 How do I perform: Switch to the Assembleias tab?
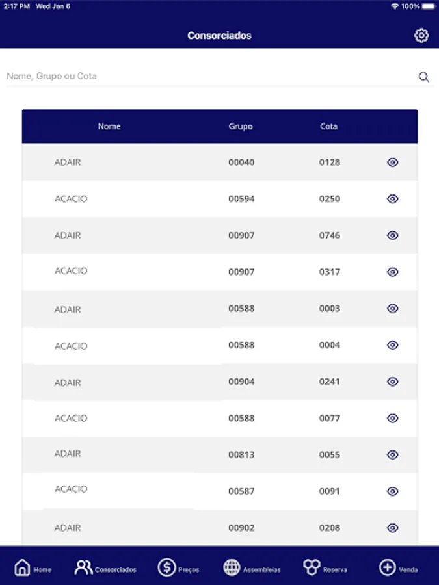coord(252,568)
